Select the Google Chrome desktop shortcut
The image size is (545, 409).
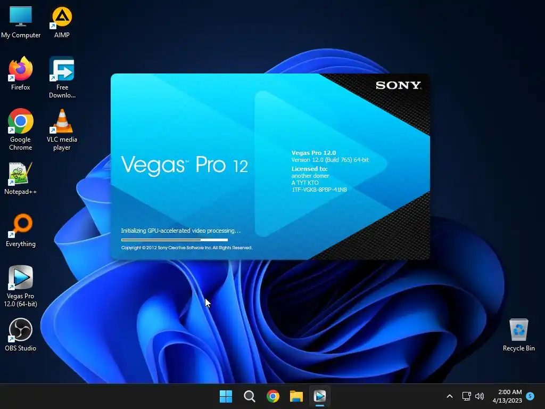[21, 129]
